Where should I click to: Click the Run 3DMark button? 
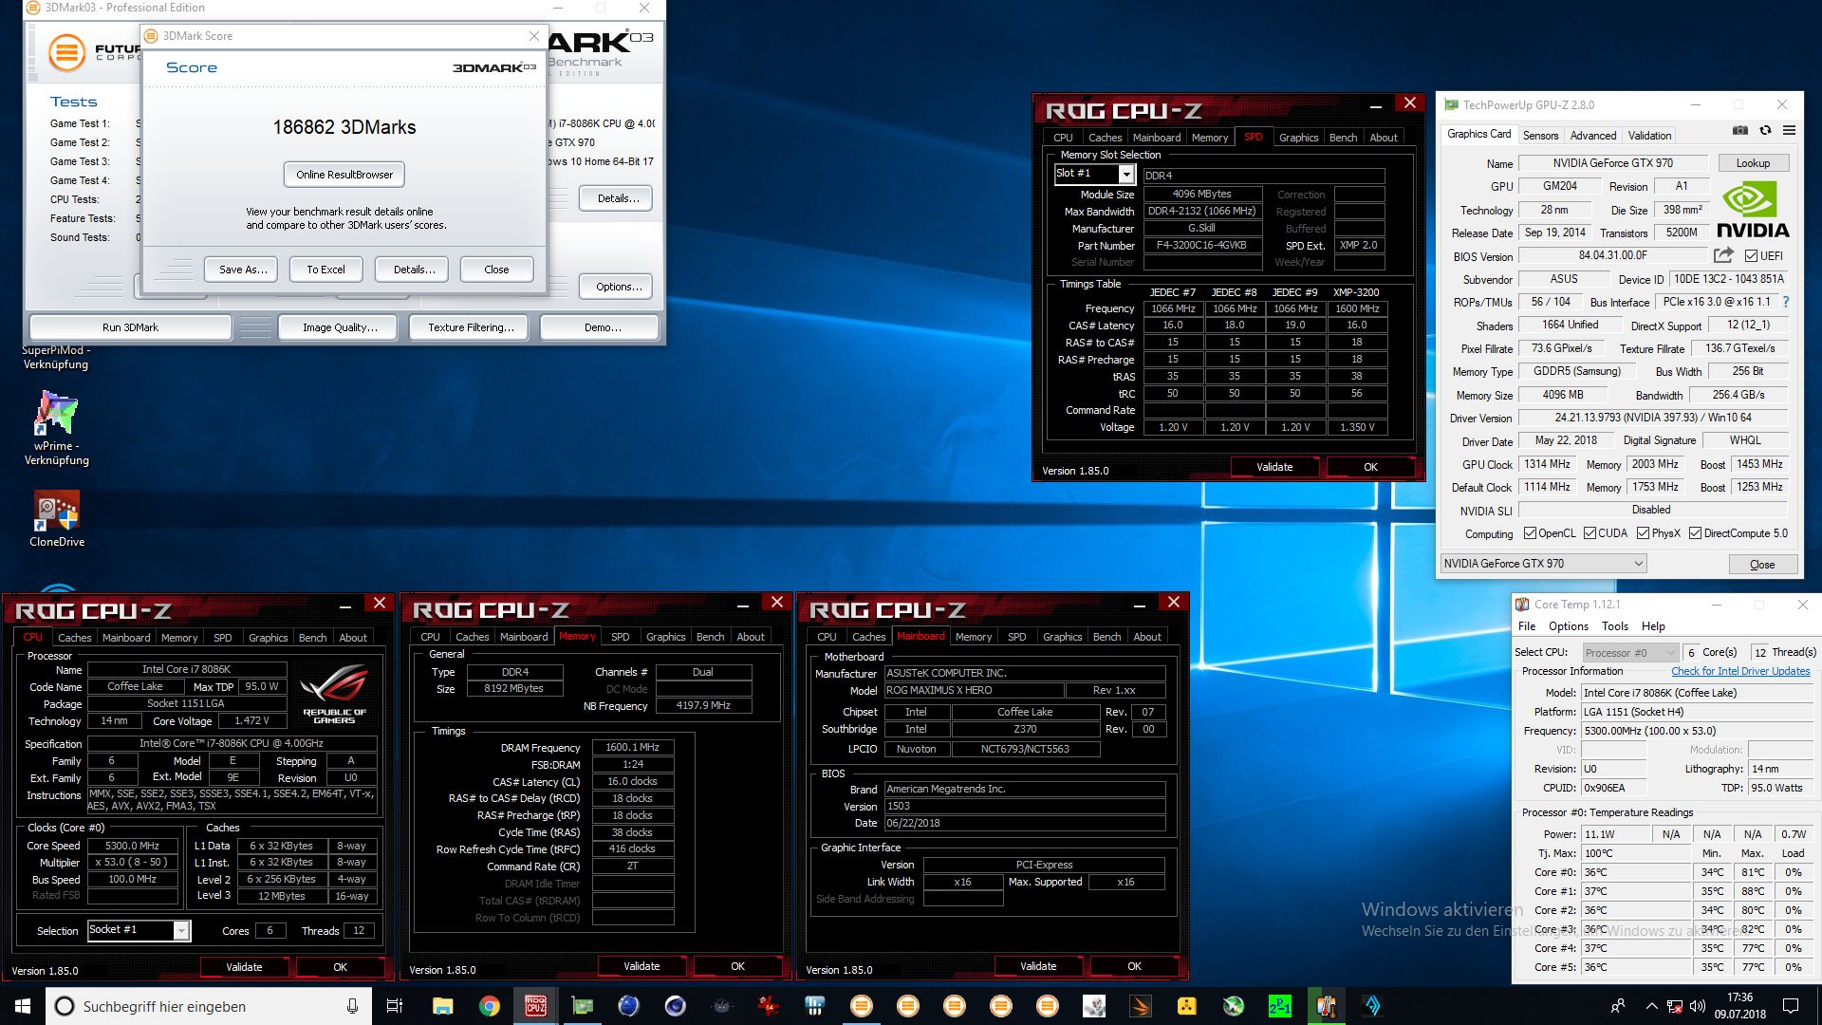pyautogui.click(x=130, y=327)
